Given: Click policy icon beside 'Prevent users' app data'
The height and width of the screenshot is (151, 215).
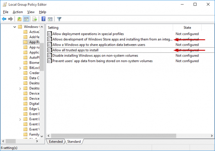Looking at the screenshot, I should click(x=49, y=61).
